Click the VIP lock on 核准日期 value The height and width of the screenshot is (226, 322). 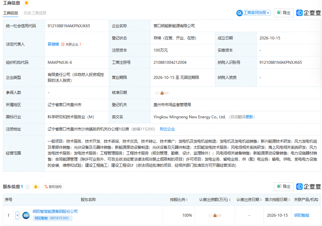point(162,93)
